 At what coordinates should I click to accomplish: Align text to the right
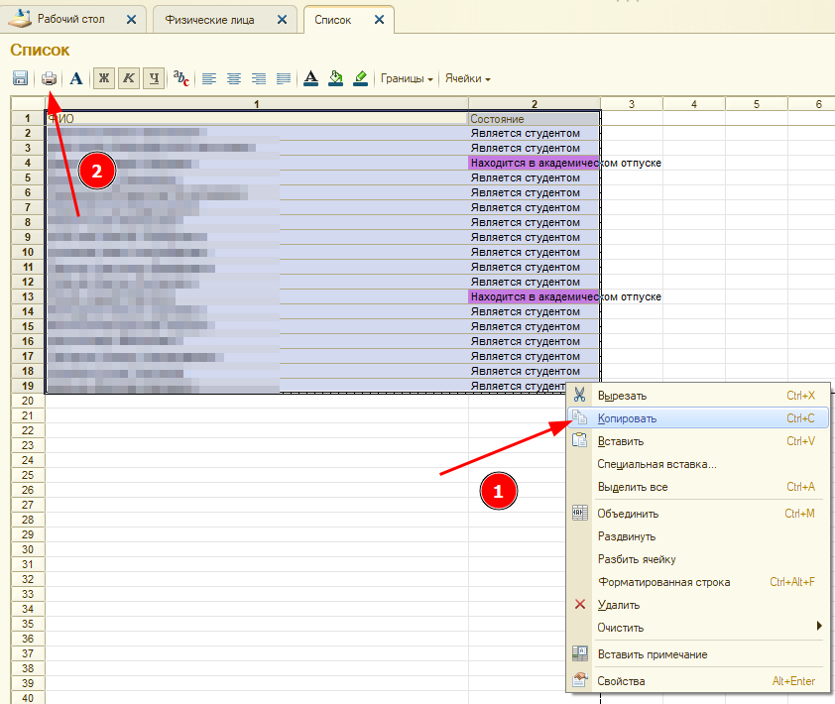[259, 78]
